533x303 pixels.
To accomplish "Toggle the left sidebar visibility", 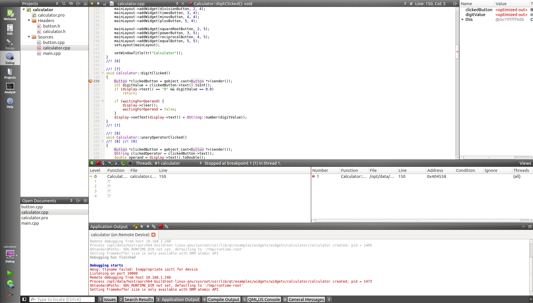I will click(24, 299).
